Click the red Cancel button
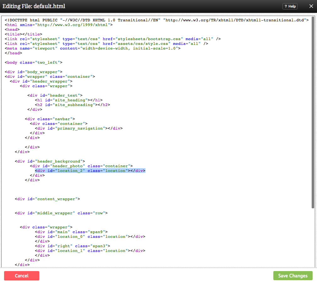This screenshot has width=317, height=283. click(22, 276)
